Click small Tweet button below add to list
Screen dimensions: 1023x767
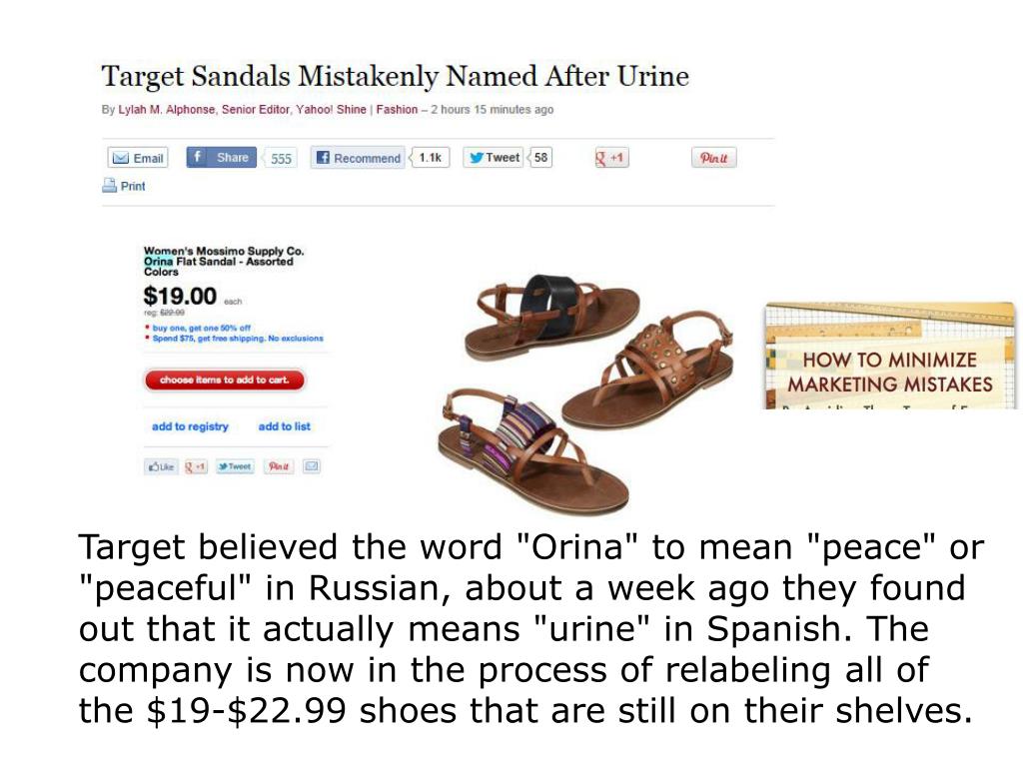click(235, 466)
